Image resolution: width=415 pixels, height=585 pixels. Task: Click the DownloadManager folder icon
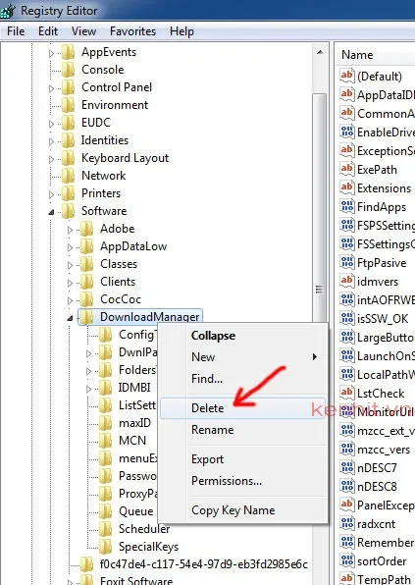[x=87, y=317]
